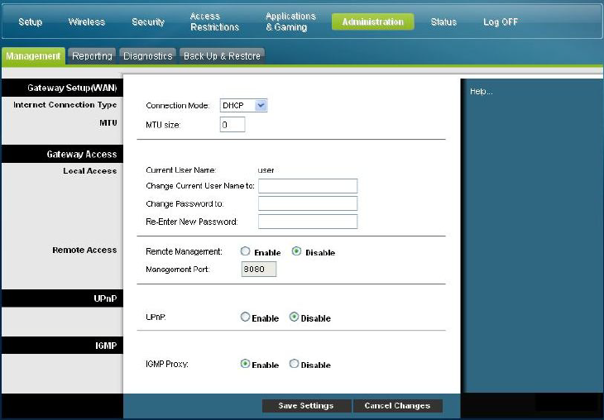Go to the Security menu

(148, 22)
